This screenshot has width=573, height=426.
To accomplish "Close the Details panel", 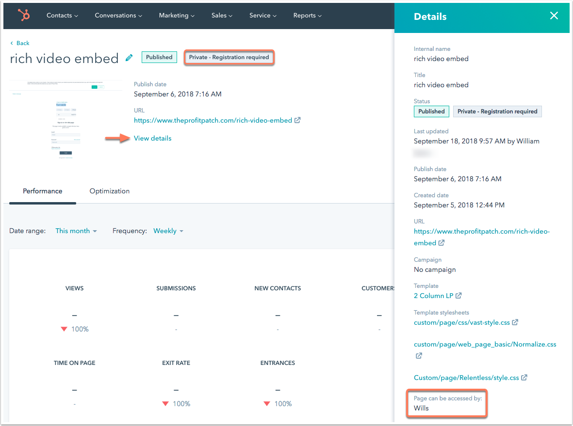I will click(554, 16).
